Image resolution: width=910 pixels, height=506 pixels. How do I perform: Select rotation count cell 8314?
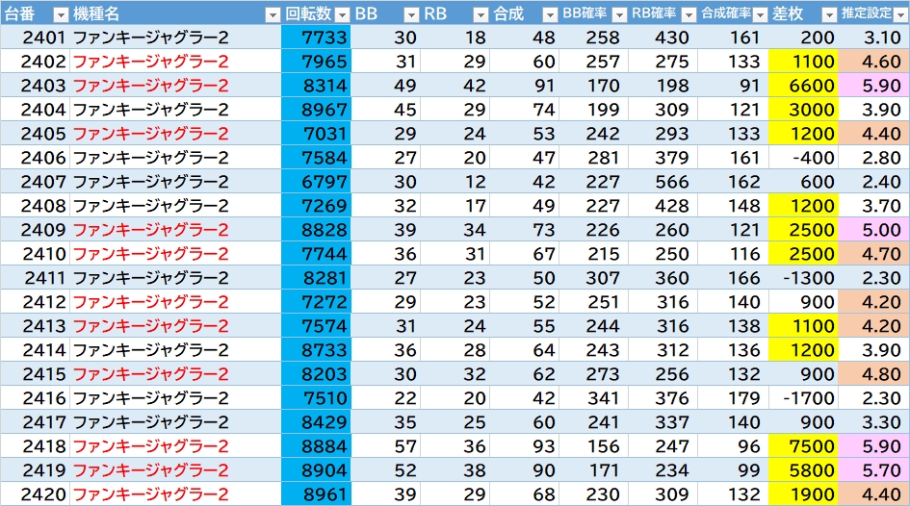316,86
